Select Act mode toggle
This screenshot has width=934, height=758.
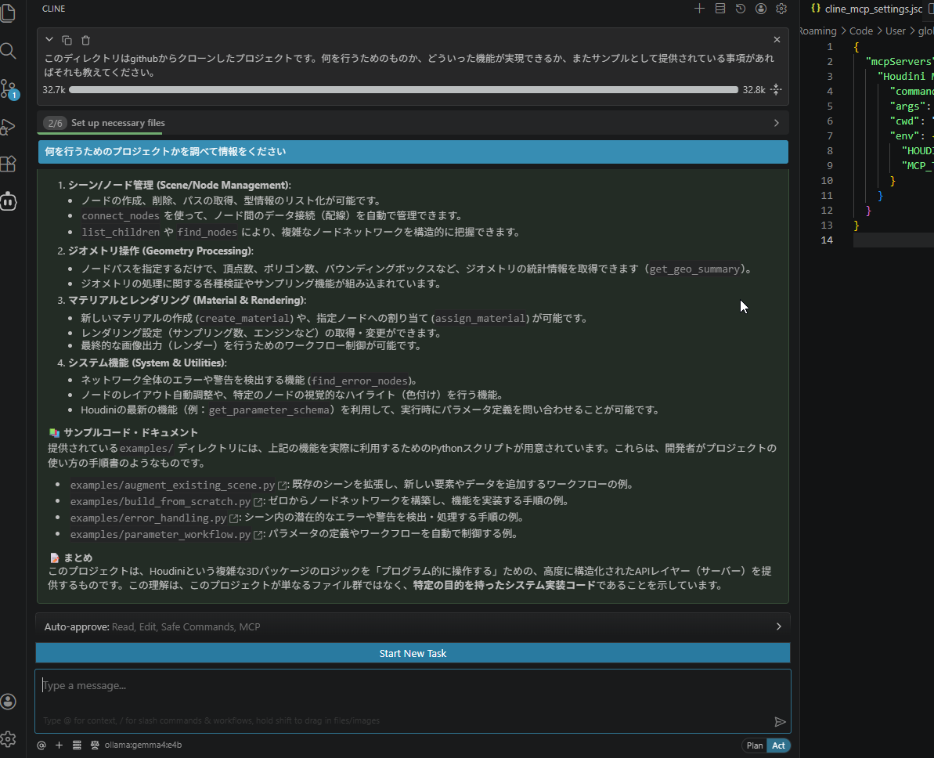click(x=778, y=745)
